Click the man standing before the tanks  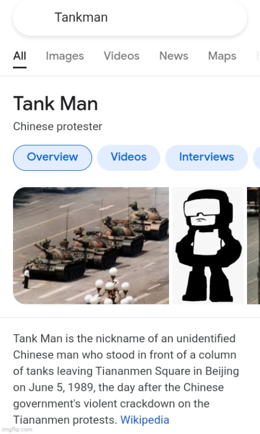click(27, 278)
